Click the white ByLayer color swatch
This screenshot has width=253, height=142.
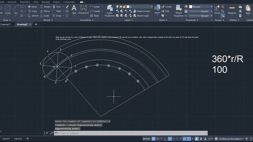point(191,7)
